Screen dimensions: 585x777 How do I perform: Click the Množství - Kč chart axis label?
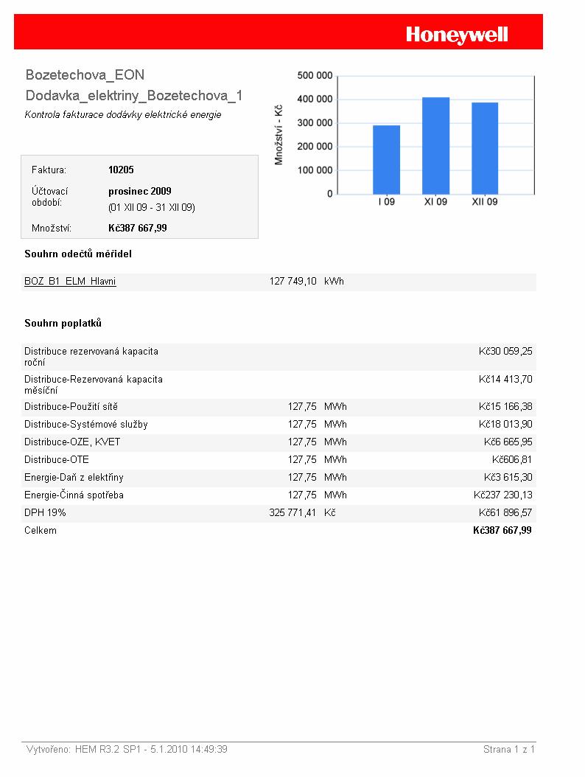tap(279, 135)
